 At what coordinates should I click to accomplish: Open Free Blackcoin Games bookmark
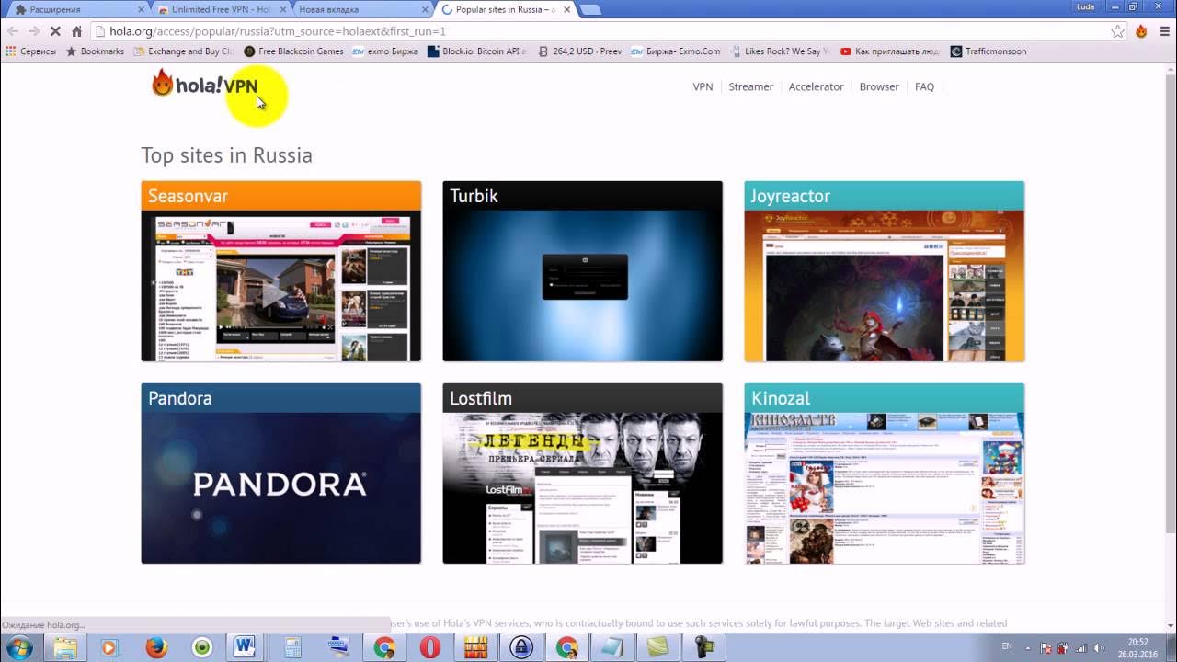293,51
